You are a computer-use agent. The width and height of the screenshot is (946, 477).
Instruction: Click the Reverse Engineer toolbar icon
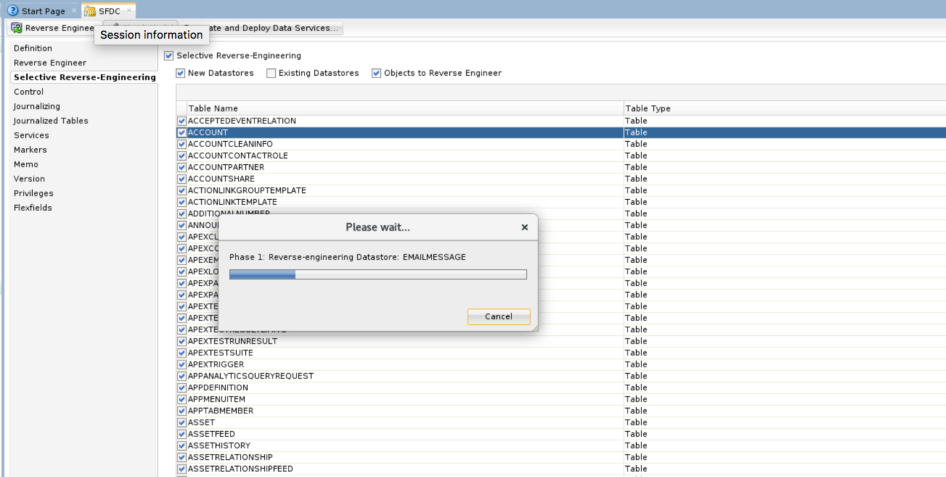pos(16,28)
